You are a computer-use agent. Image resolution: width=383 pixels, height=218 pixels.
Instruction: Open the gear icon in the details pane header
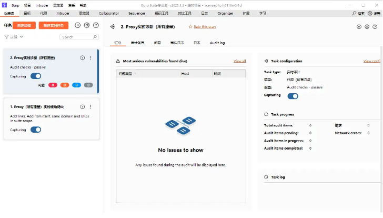(x=367, y=27)
